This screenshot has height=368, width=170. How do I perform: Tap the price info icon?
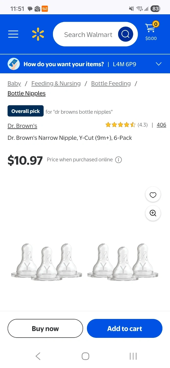pyautogui.click(x=118, y=160)
